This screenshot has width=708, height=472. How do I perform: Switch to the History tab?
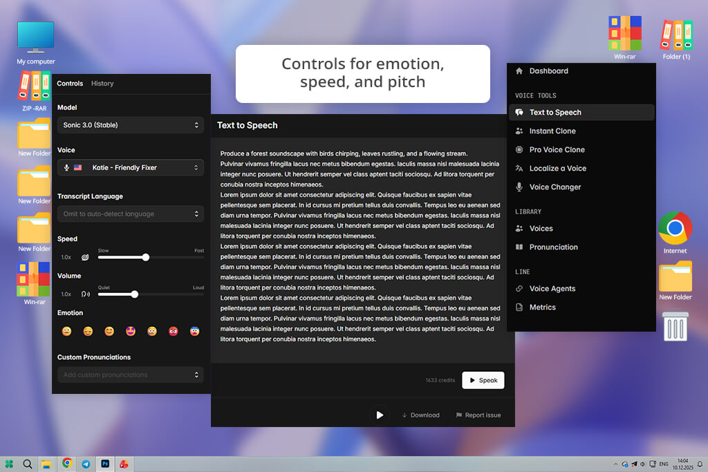point(102,84)
